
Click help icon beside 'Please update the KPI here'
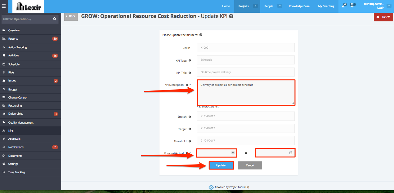tap(201, 35)
